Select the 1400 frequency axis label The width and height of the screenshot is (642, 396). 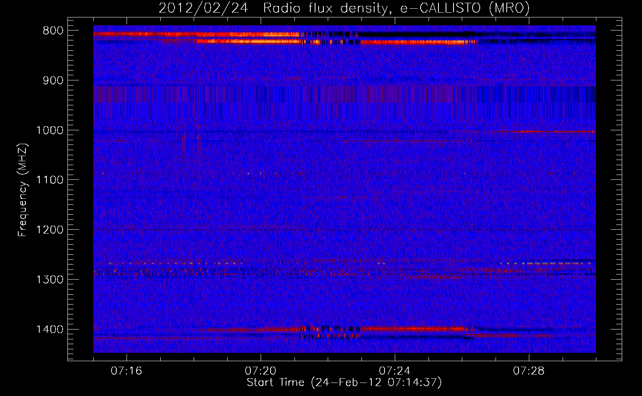pyautogui.click(x=50, y=329)
